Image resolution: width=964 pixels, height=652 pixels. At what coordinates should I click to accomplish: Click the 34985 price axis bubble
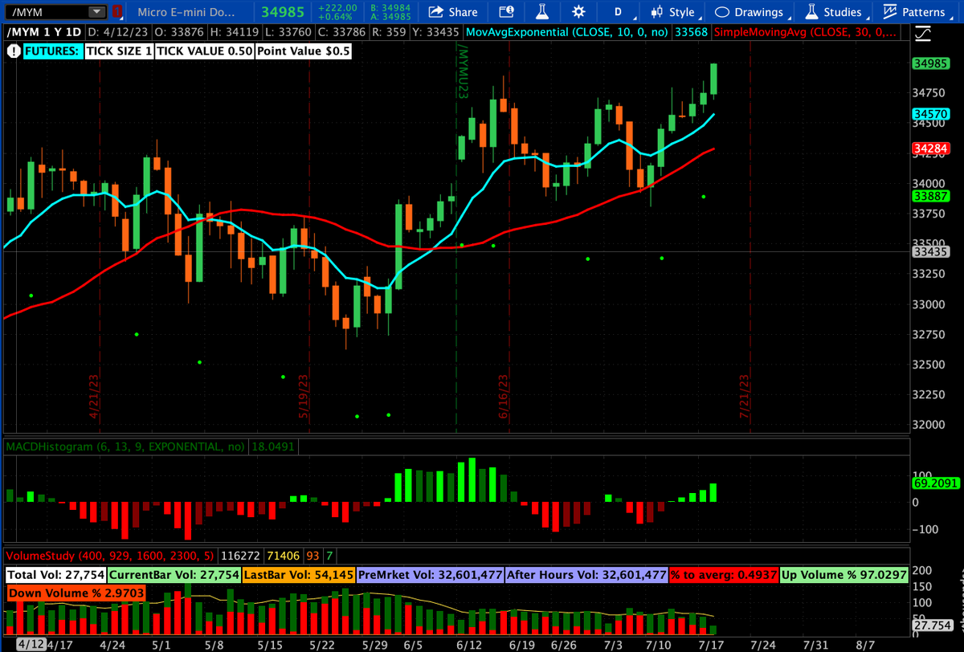932,63
